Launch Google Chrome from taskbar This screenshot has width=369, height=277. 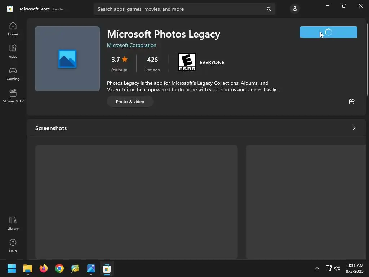[x=59, y=268]
